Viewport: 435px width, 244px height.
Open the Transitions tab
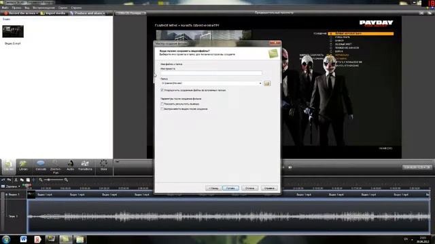click(85, 166)
